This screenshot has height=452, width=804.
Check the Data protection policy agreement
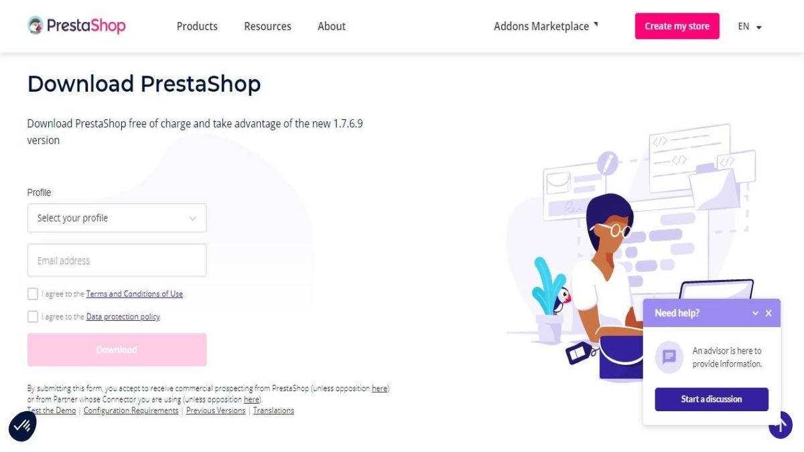[x=32, y=316]
